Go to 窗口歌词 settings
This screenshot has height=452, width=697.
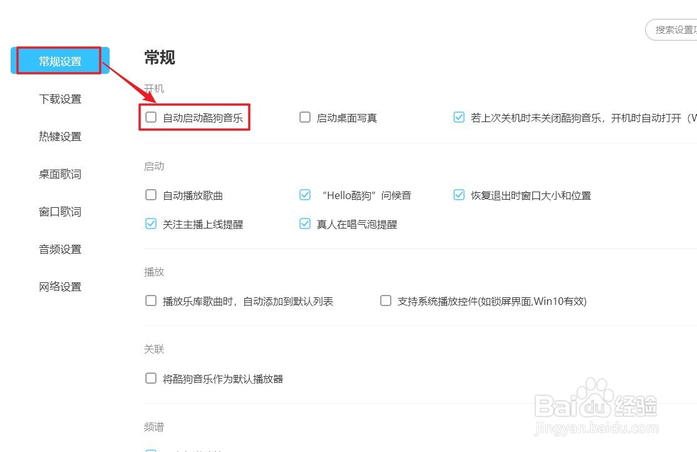coord(60,212)
